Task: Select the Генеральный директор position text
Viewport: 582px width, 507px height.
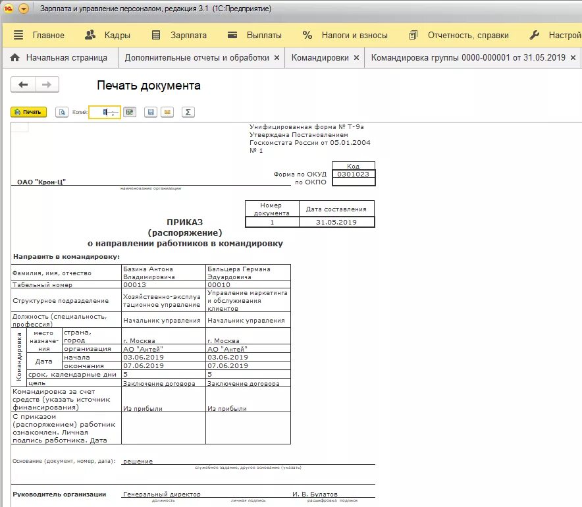Action: pos(161,494)
